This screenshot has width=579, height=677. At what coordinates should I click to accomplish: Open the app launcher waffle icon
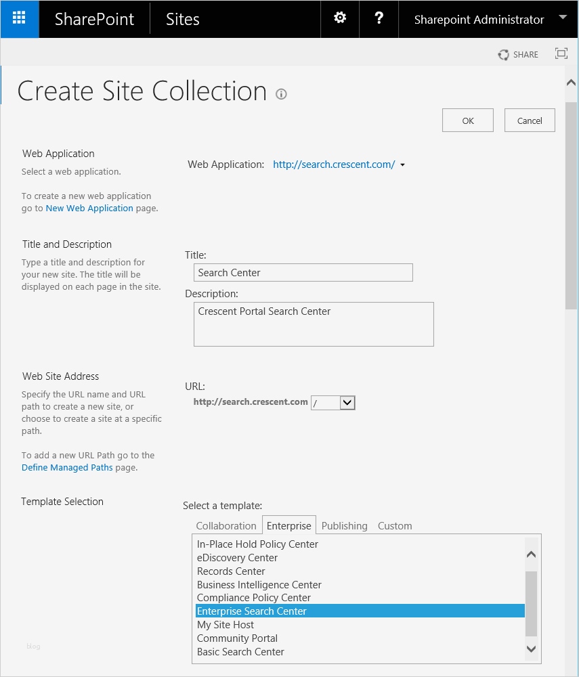click(x=19, y=19)
